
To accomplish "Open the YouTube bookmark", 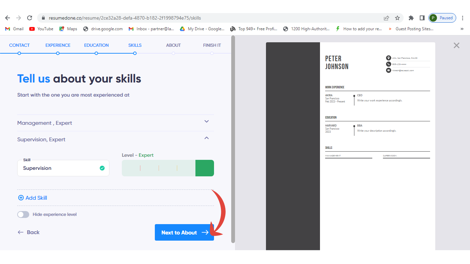I will 41,29.
